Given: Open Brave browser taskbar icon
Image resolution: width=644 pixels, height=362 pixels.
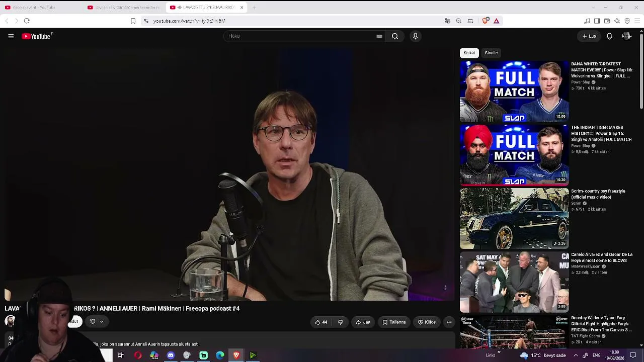Looking at the screenshot, I should coord(236,355).
